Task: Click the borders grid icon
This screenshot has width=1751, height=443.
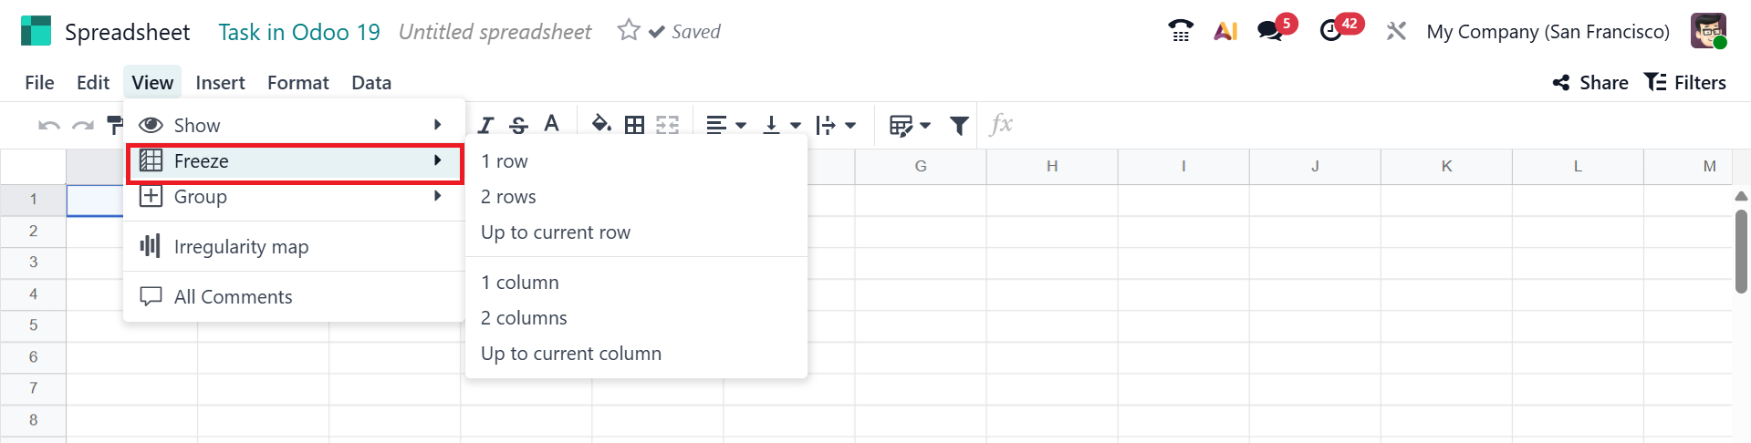Action: (x=634, y=125)
